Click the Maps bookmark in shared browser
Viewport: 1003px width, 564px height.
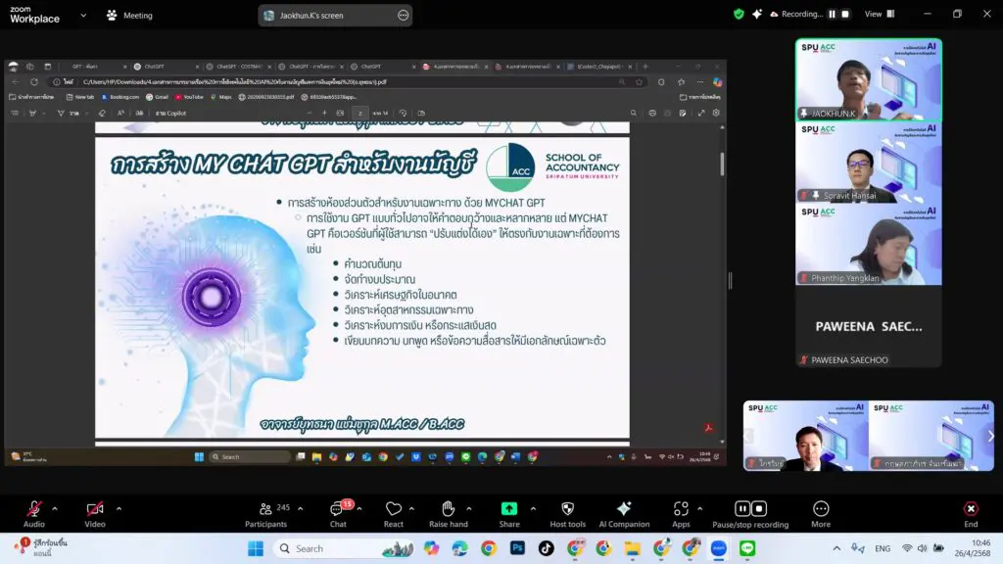[x=221, y=97]
